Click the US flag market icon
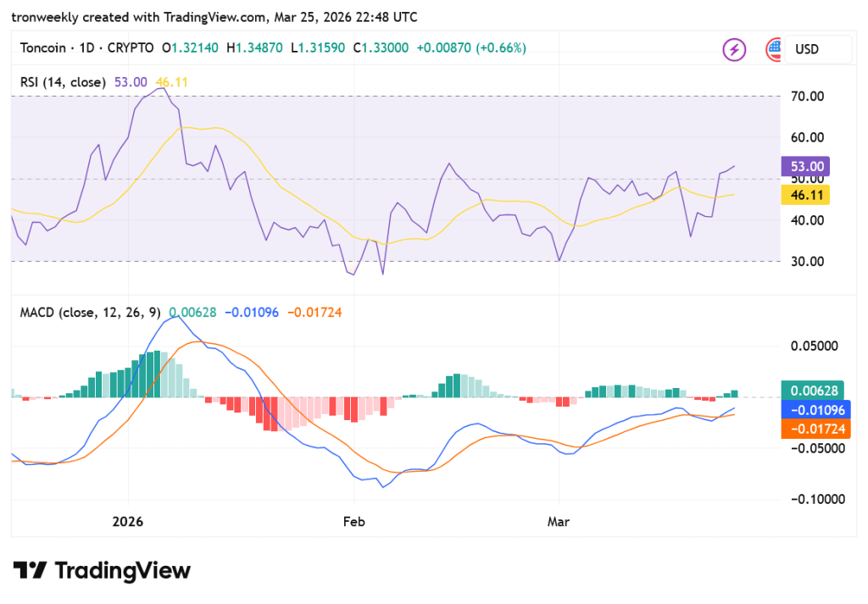The image size is (868, 604). [x=773, y=50]
